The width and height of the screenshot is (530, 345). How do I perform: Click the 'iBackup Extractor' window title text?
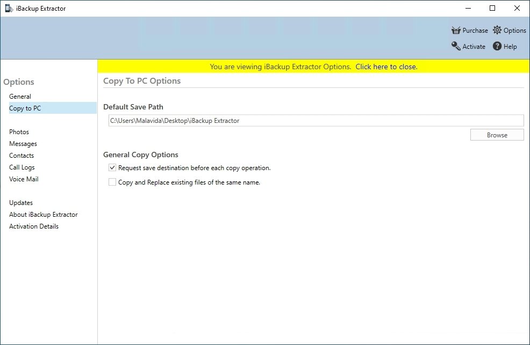click(41, 9)
